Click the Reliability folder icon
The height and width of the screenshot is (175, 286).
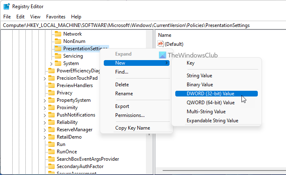pyautogui.click(x=51, y=122)
